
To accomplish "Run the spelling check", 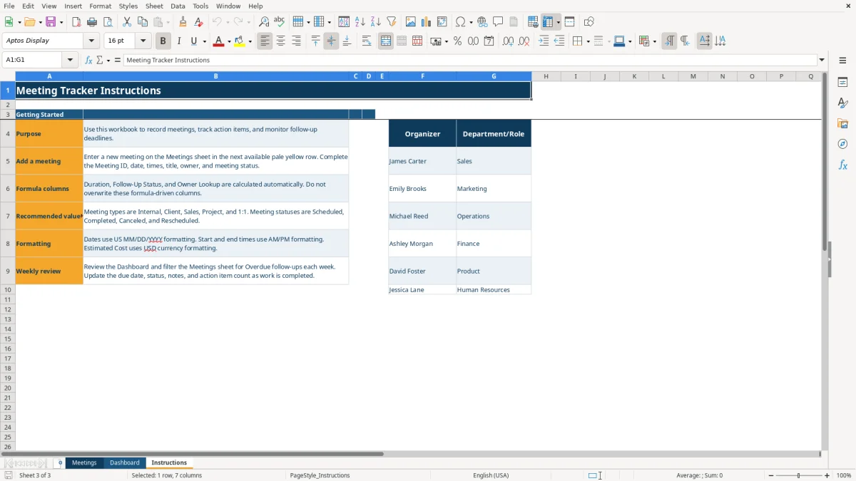I will (x=280, y=22).
